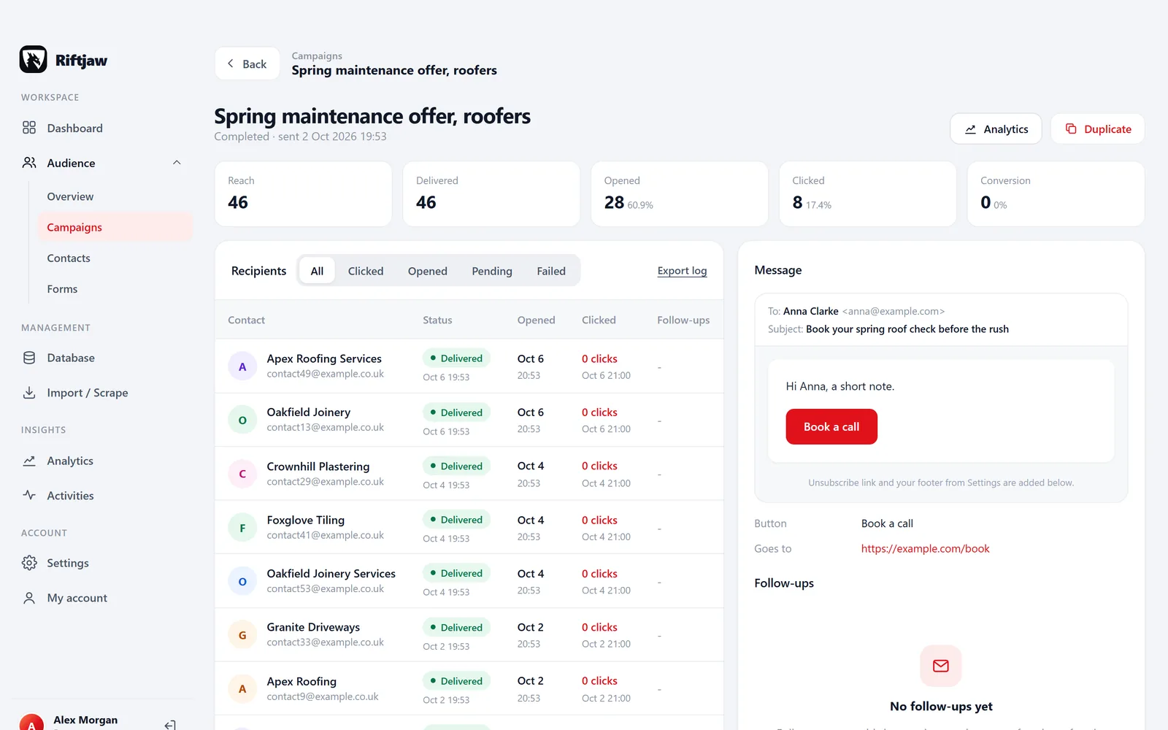Click the Granite Driveways avatar
The image size is (1168, 730).
(x=242, y=635)
